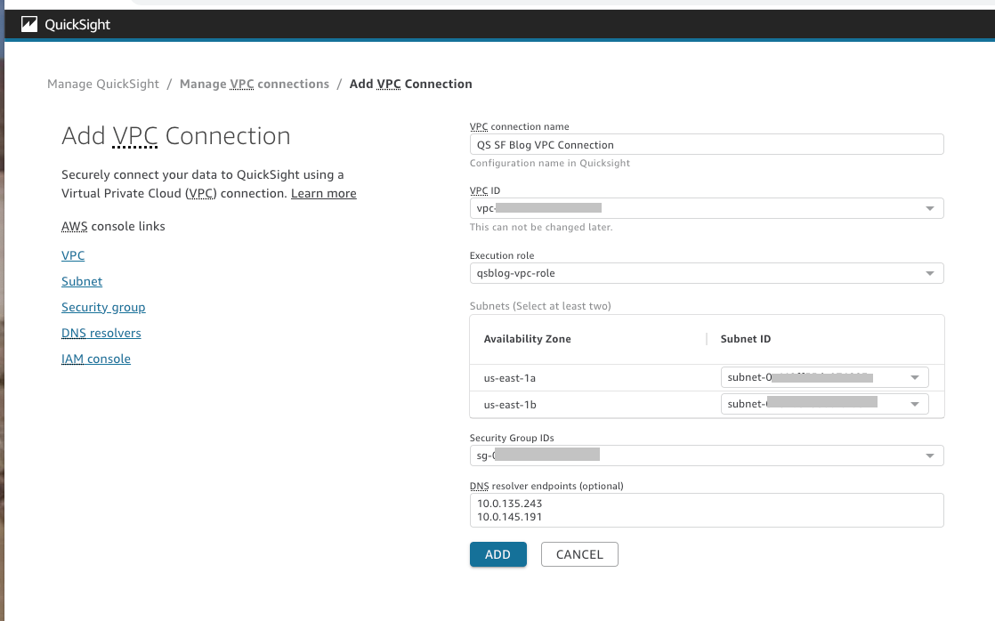Screen dimensions: 995x621
Task: Click the 'AWS console links' heading
Action: (113, 227)
